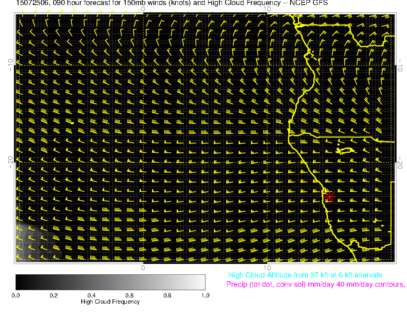Click the right axis -10 latitude label

pyautogui.click(x=400, y=65)
